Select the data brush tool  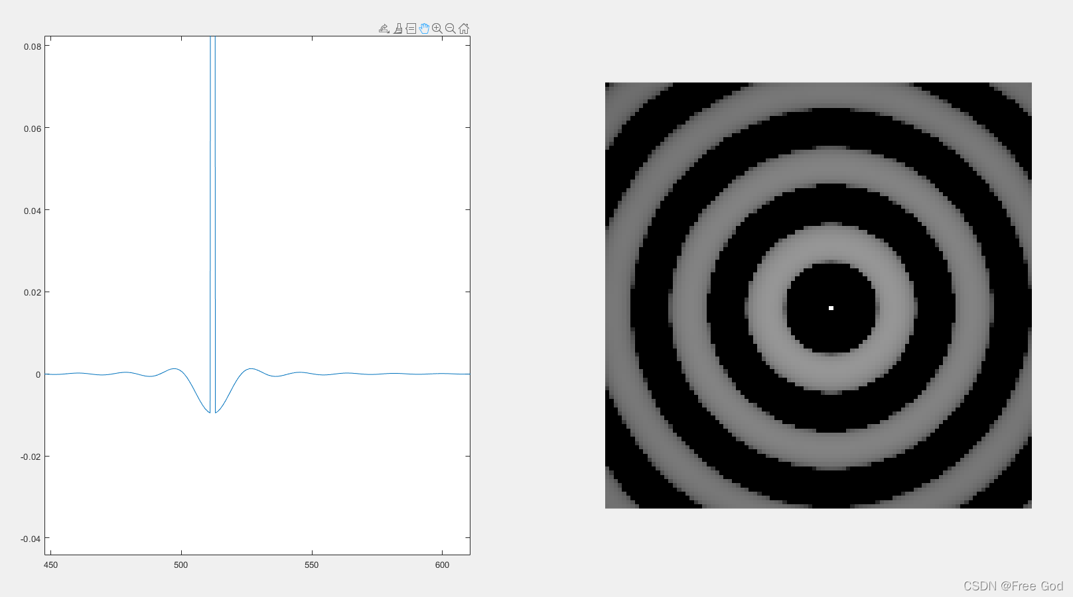(x=397, y=28)
